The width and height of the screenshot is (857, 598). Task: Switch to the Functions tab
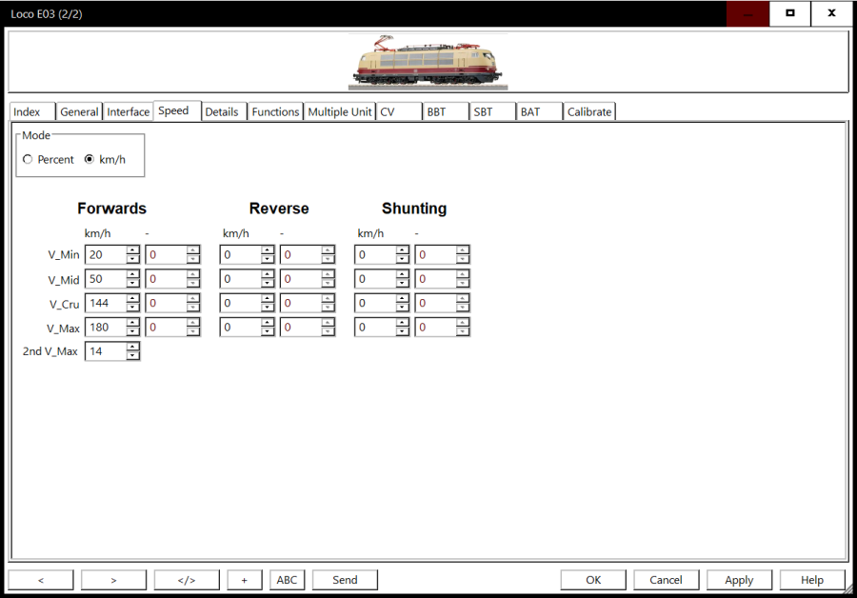[x=275, y=111]
